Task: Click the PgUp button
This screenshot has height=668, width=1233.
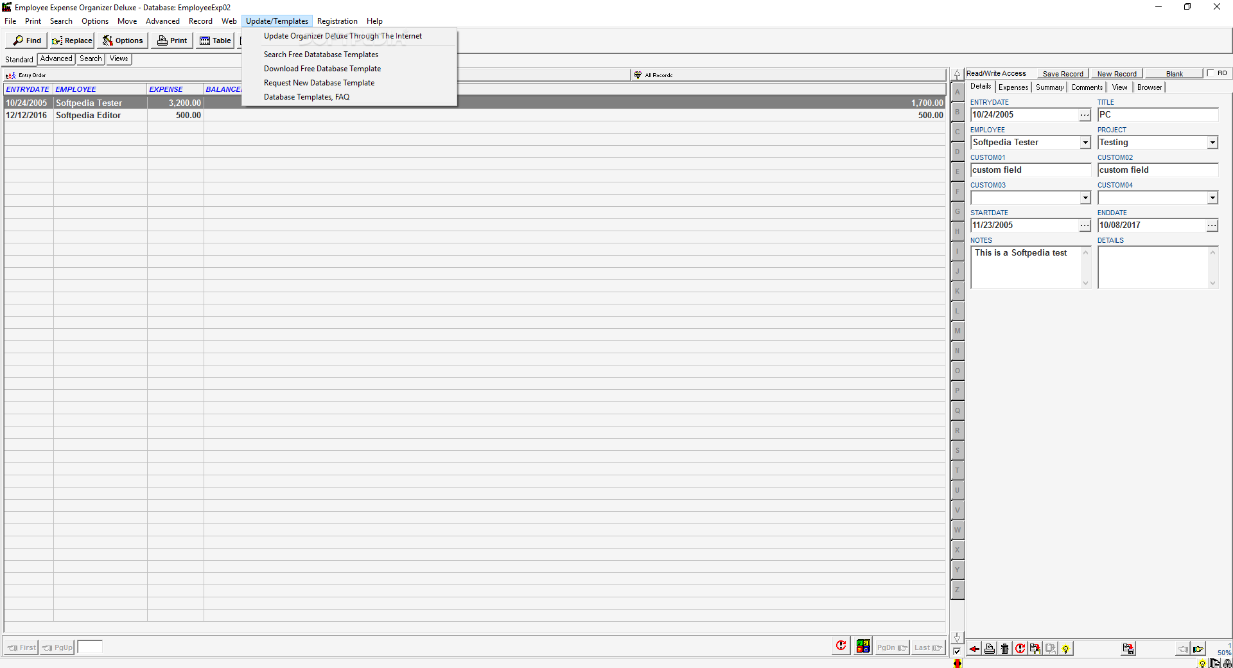Action: [x=57, y=647]
